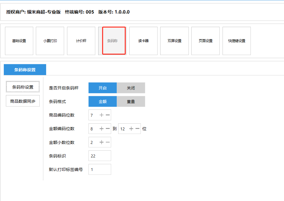
Task: Increase 商品编码位数 with plus button
Action: (101, 115)
